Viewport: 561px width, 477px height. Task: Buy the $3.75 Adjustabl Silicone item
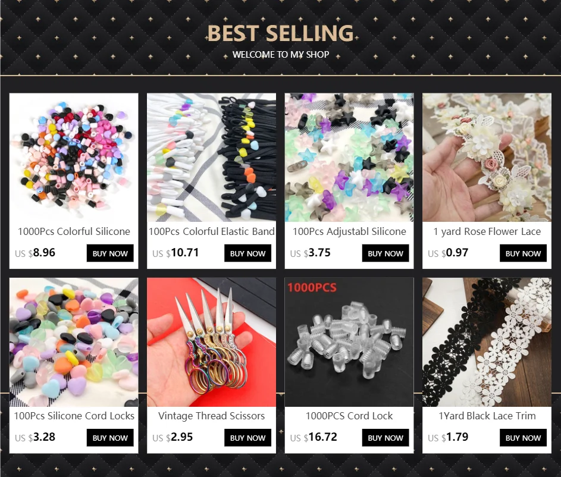click(386, 253)
